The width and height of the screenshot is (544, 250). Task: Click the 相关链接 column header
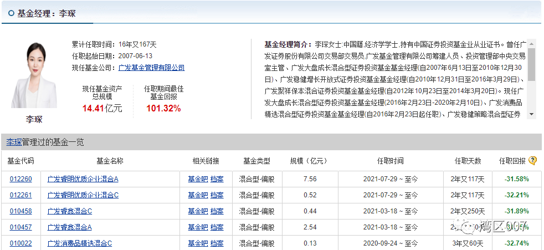coord(206,161)
